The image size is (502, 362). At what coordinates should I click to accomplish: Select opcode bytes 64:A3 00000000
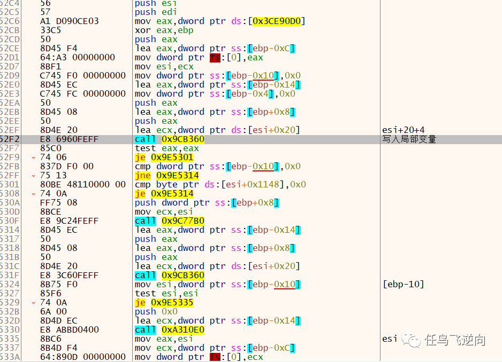[78, 58]
